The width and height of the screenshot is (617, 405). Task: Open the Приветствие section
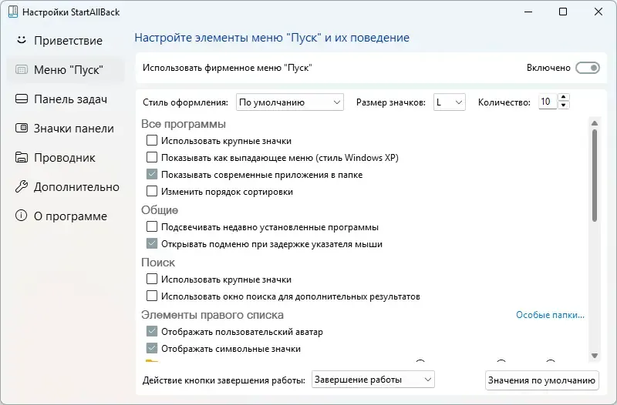[66, 41]
